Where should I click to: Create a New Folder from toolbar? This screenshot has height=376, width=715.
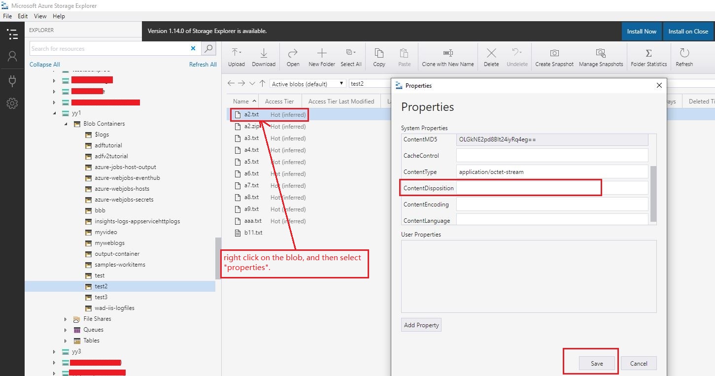322,58
